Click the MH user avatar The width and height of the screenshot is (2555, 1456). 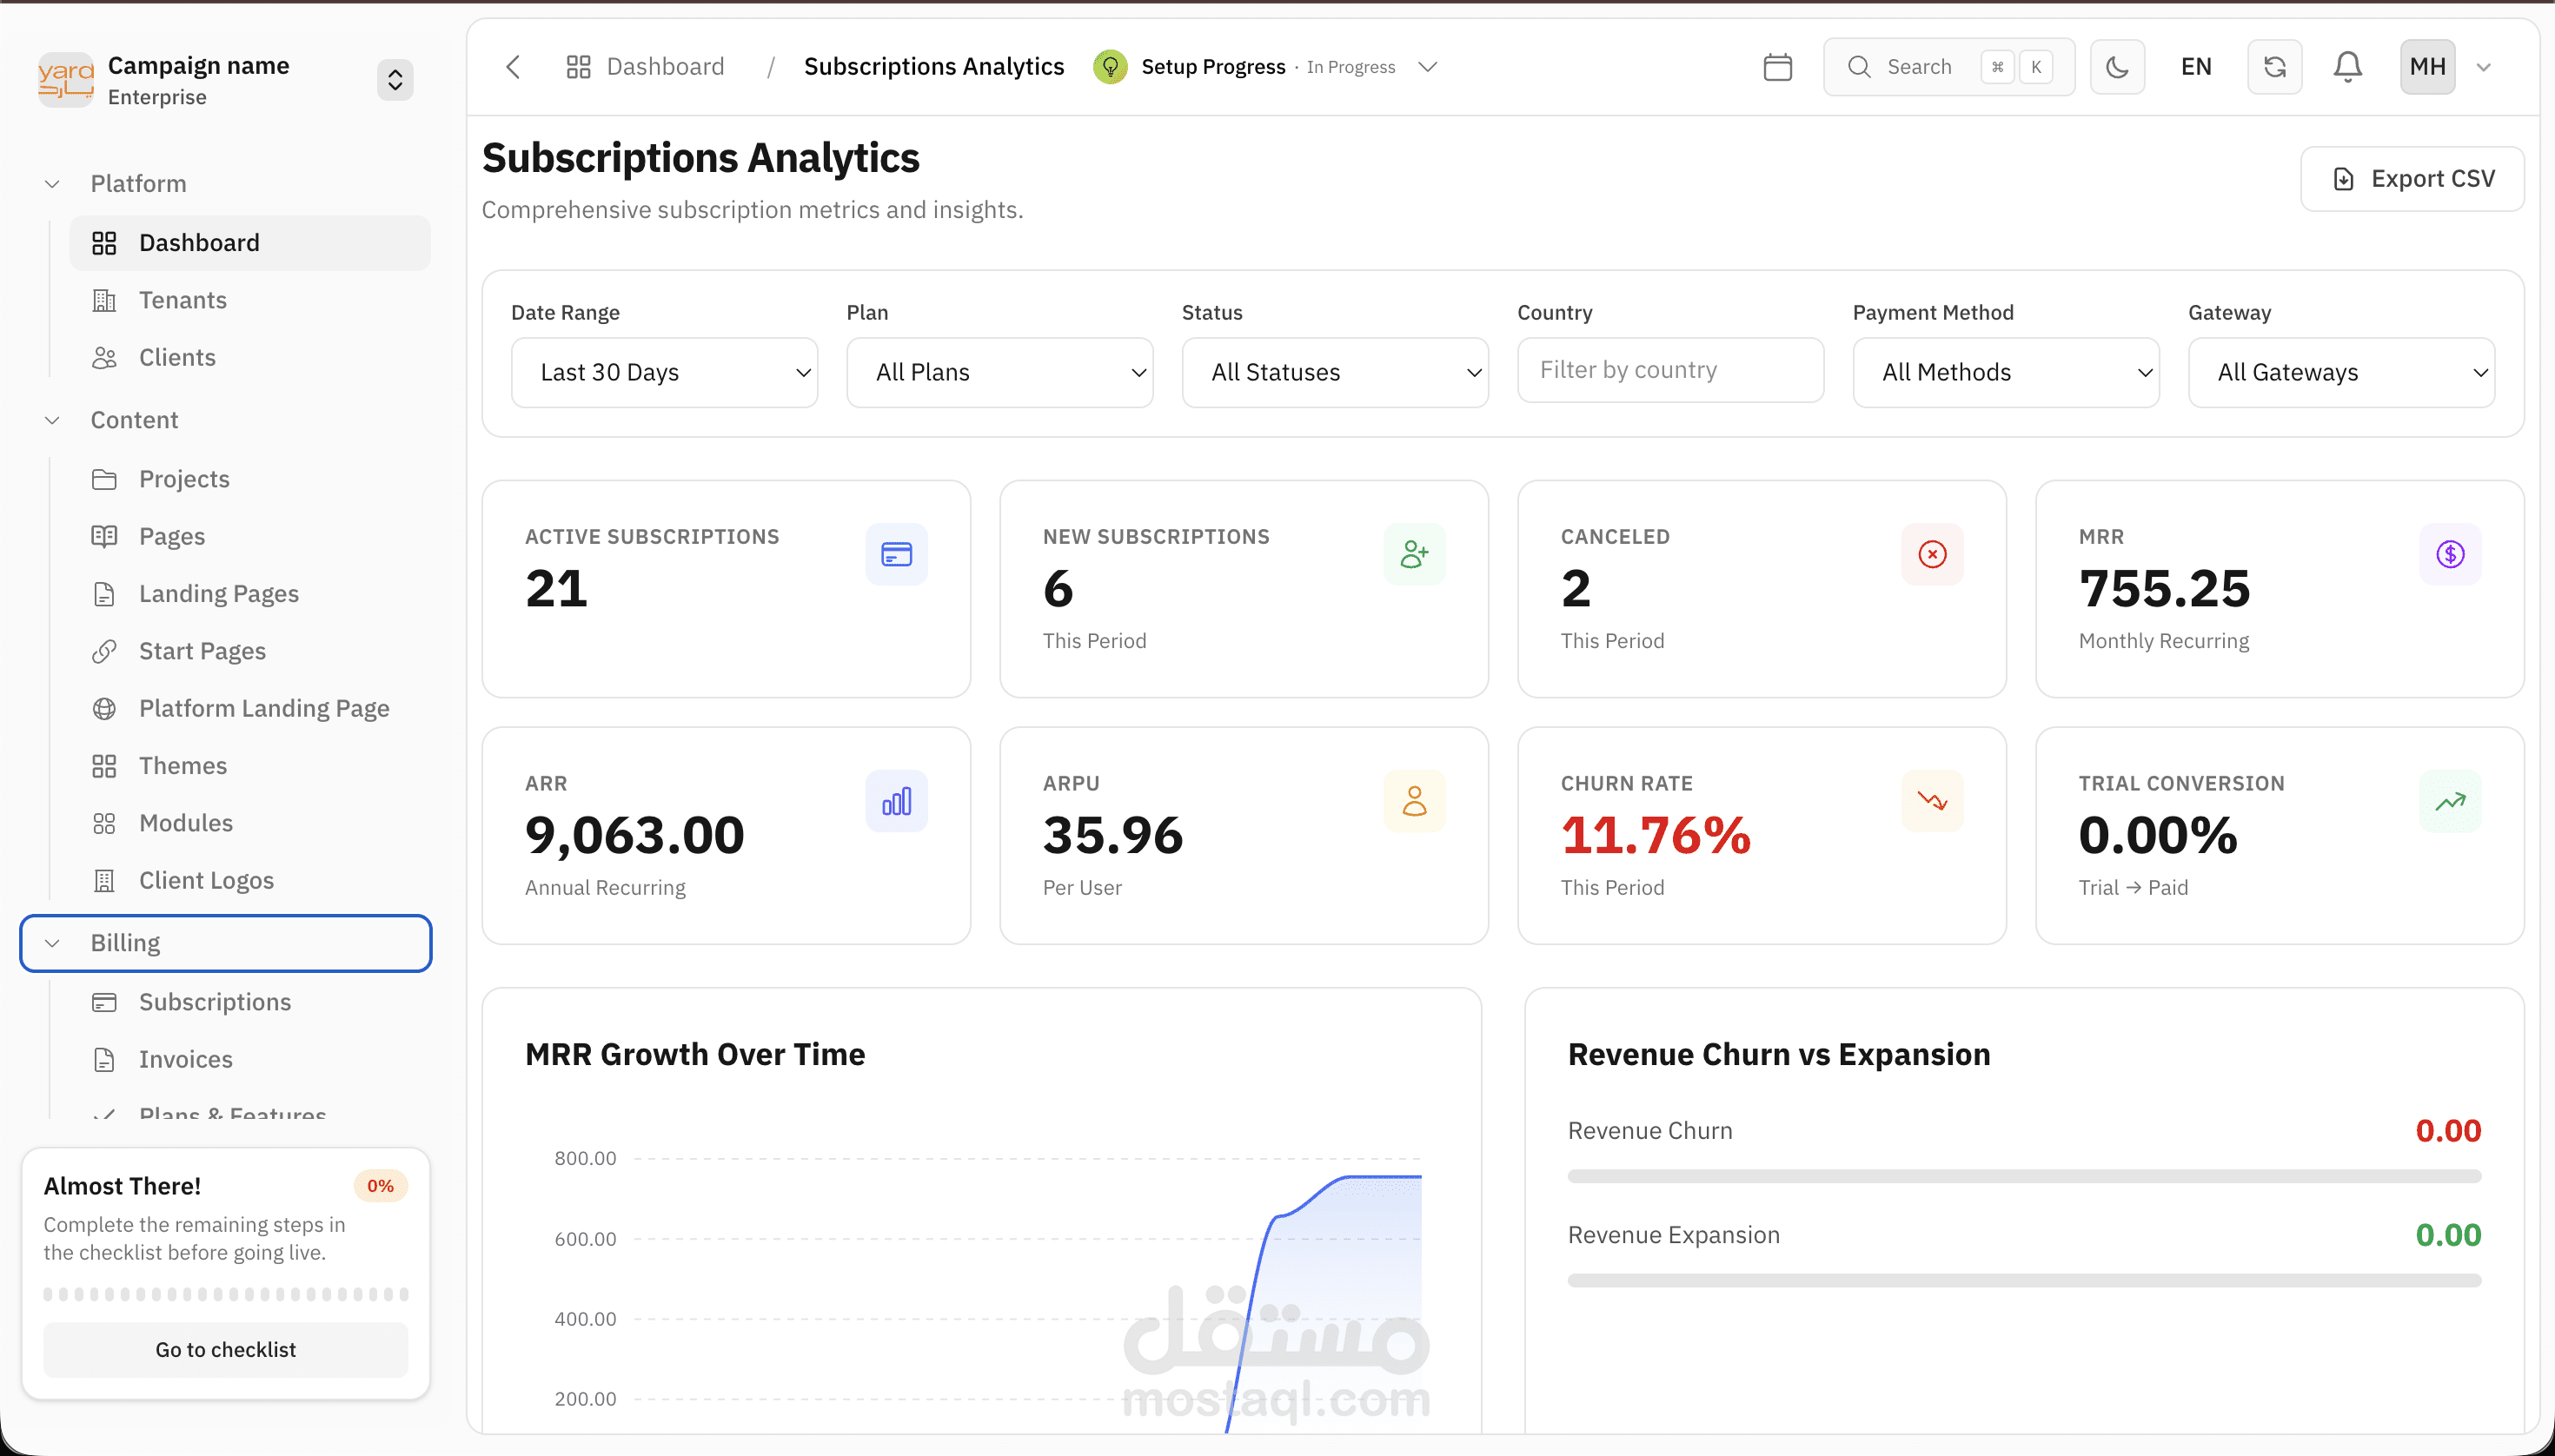[x=2427, y=67]
